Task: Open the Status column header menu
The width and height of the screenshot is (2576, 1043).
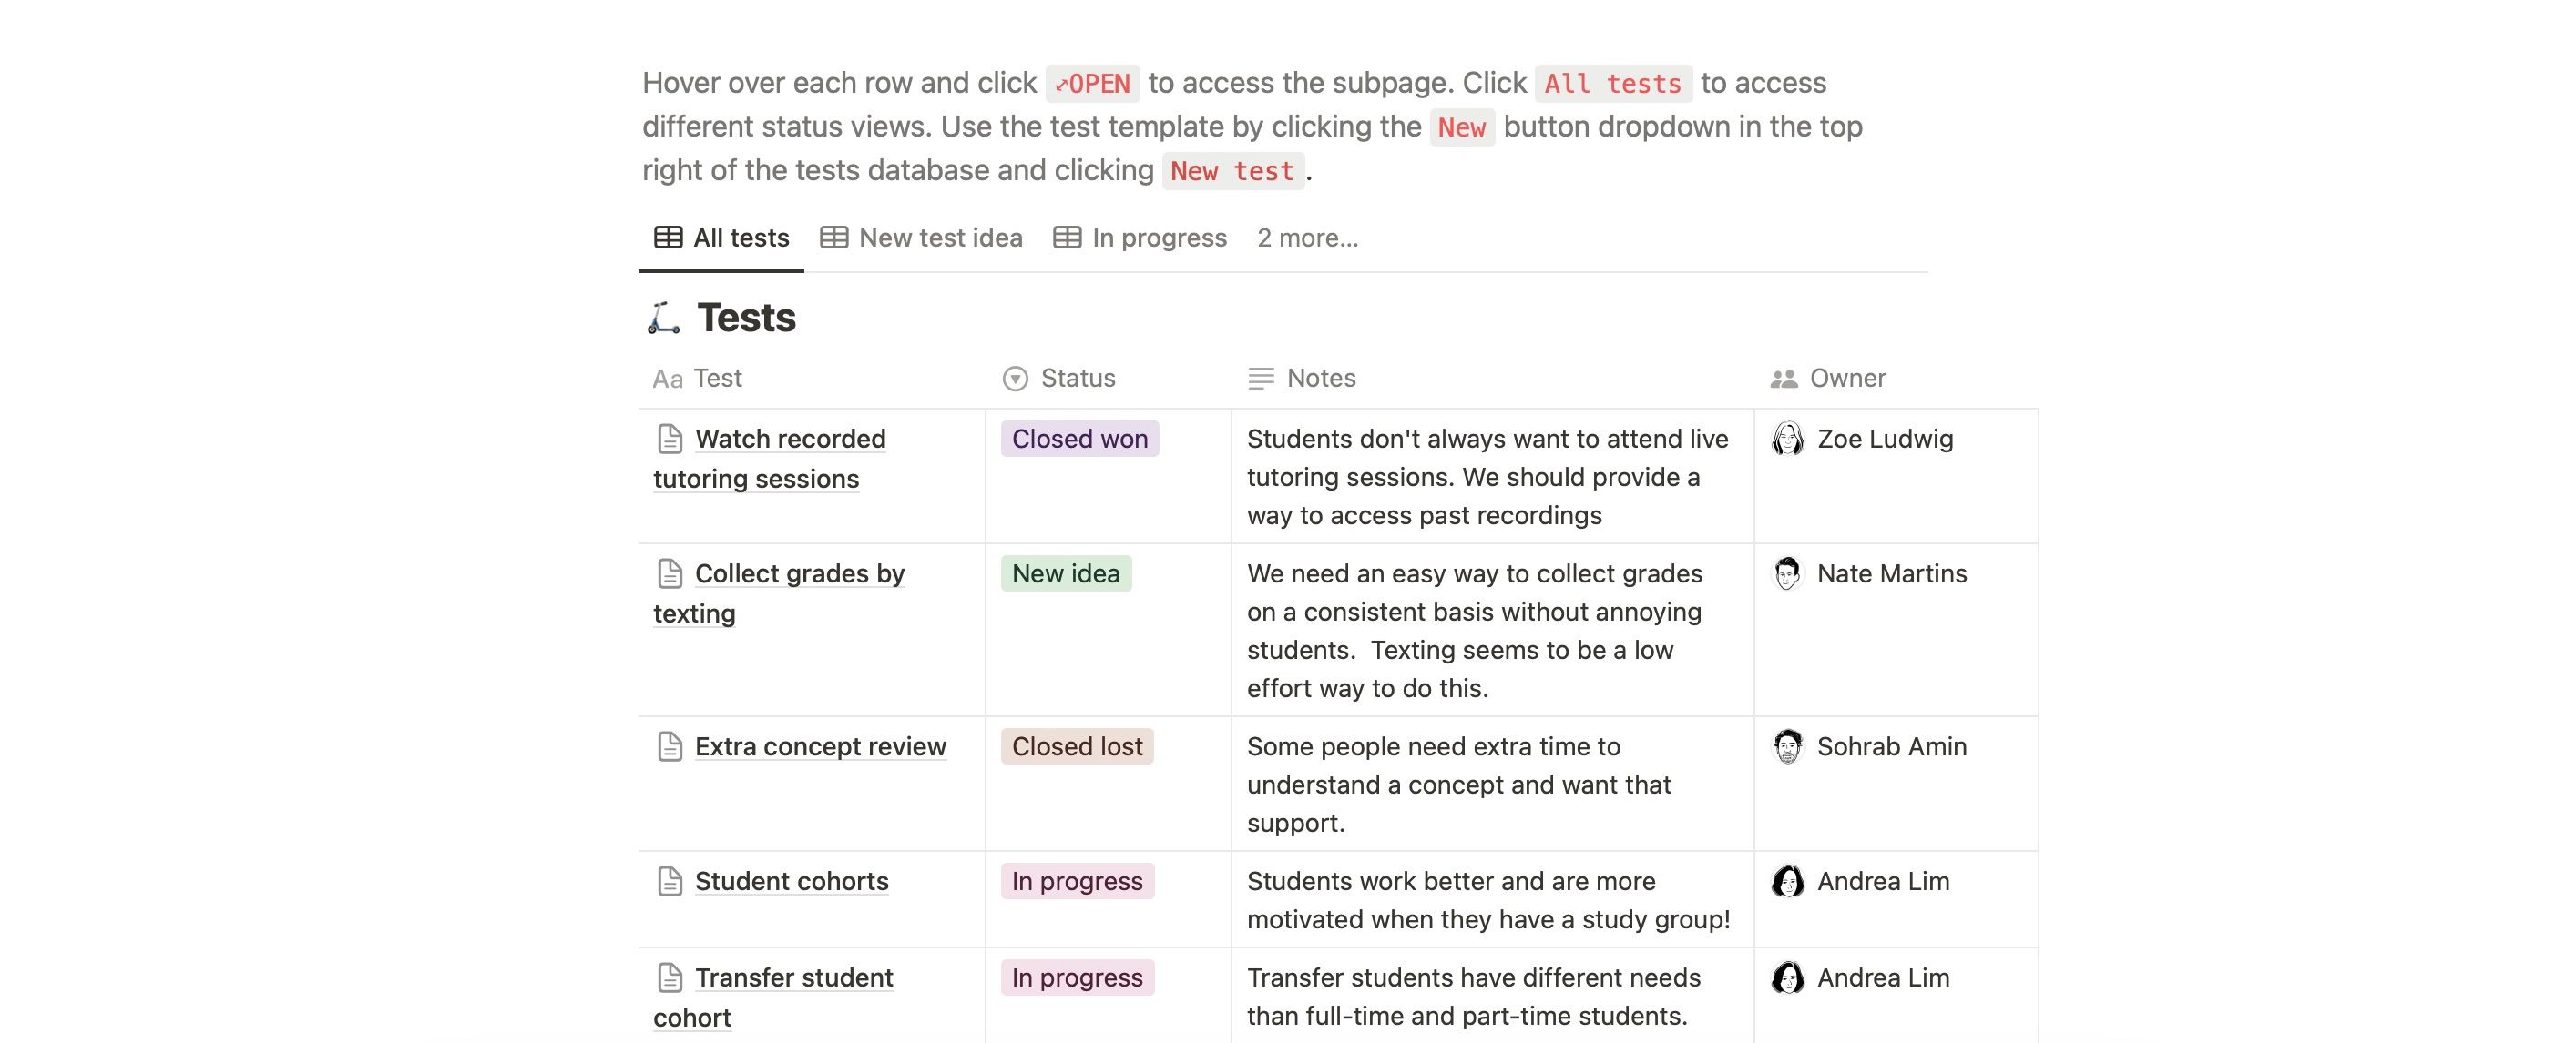Action: [1077, 378]
